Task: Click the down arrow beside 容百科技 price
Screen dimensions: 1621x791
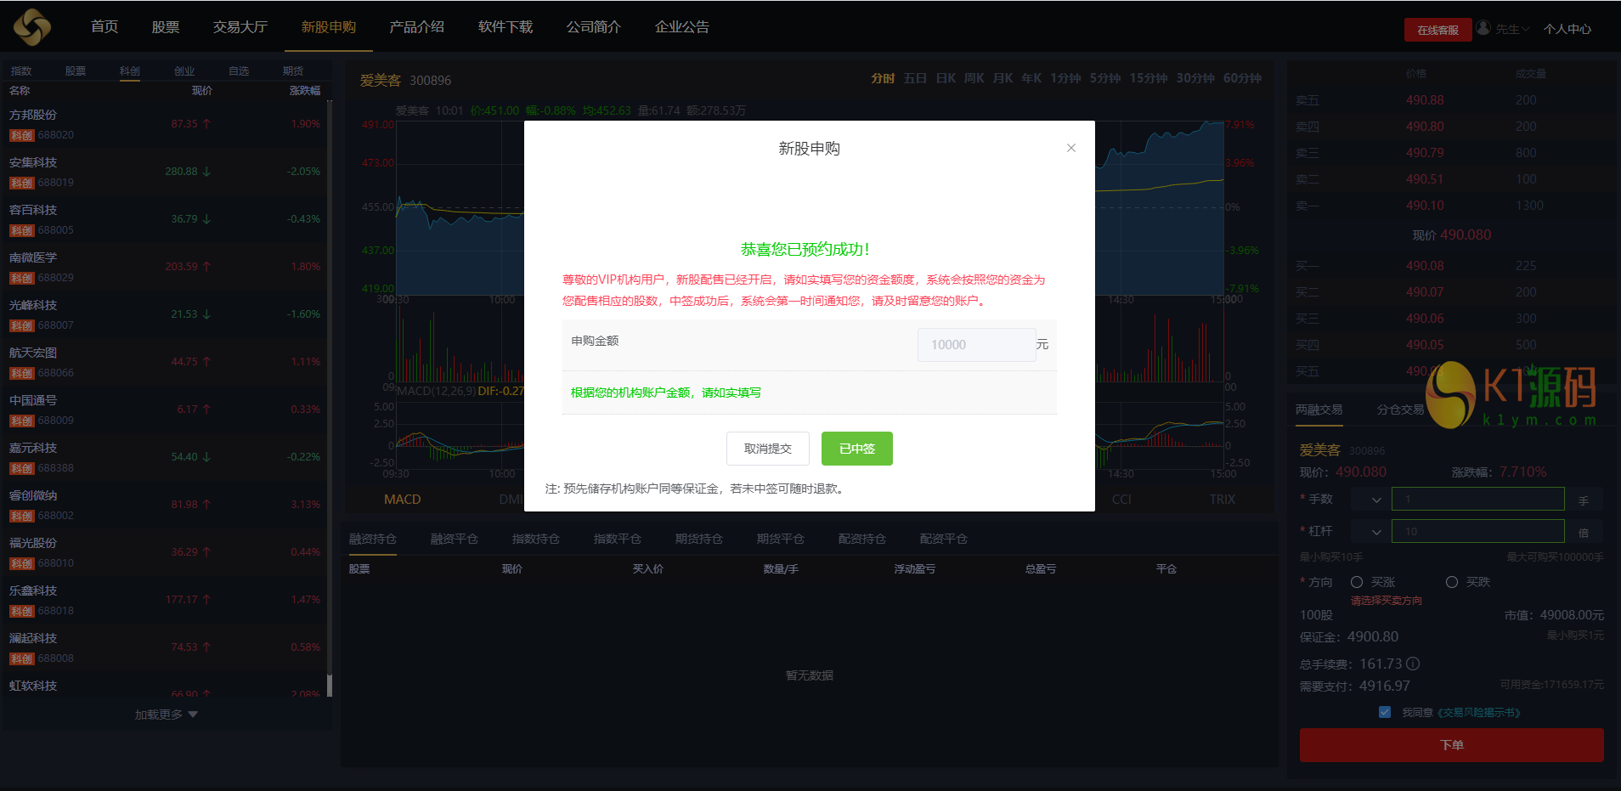Action: click(206, 219)
